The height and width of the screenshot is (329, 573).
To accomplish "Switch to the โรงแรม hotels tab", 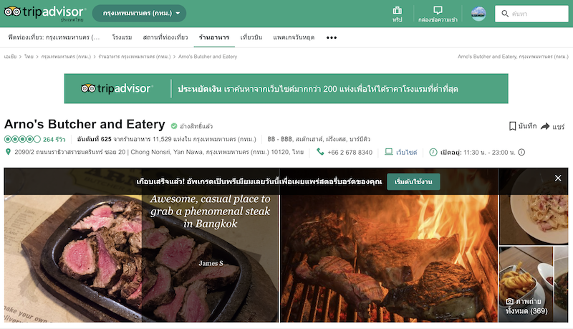I will tap(122, 37).
